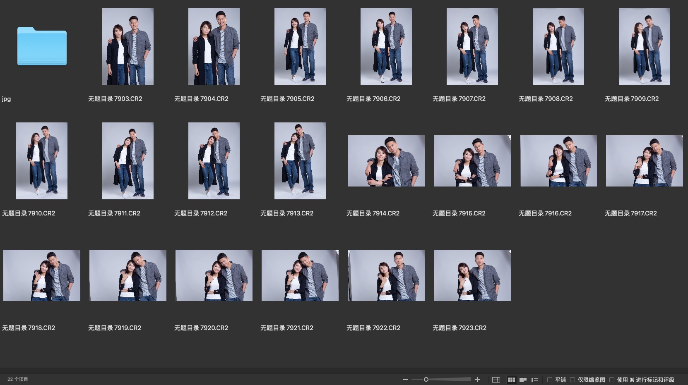
Task: Click the grid lock view icon
Action: 496,380
